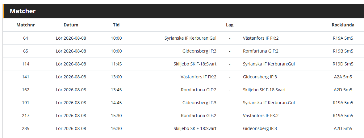Image resolution: width=364 pixels, height=138 pixels.
Task: Select Romfartuna GIF:2 in match 162
Action: (x=199, y=90)
